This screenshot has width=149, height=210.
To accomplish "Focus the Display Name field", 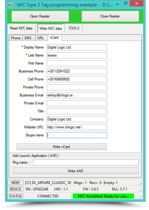I will click(77, 47).
